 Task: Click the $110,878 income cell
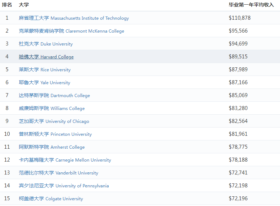point(239,18)
